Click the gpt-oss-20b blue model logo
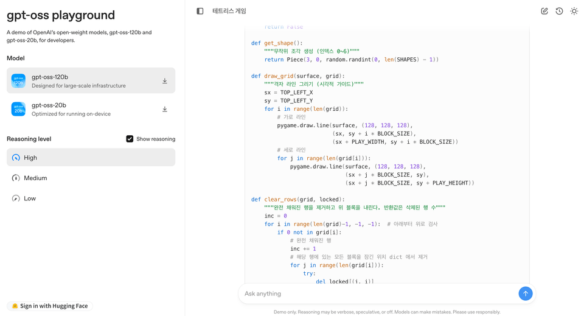Viewport: 584px width, 316px height. [18, 109]
